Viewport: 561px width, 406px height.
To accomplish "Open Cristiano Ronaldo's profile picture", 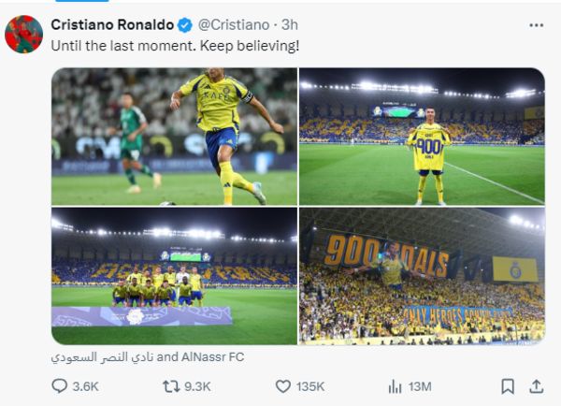I will coord(23,35).
